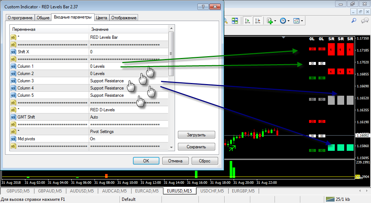371x203 pixels.
Task: Click the ab icon of the RED D-Levels row
Action: point(13,110)
